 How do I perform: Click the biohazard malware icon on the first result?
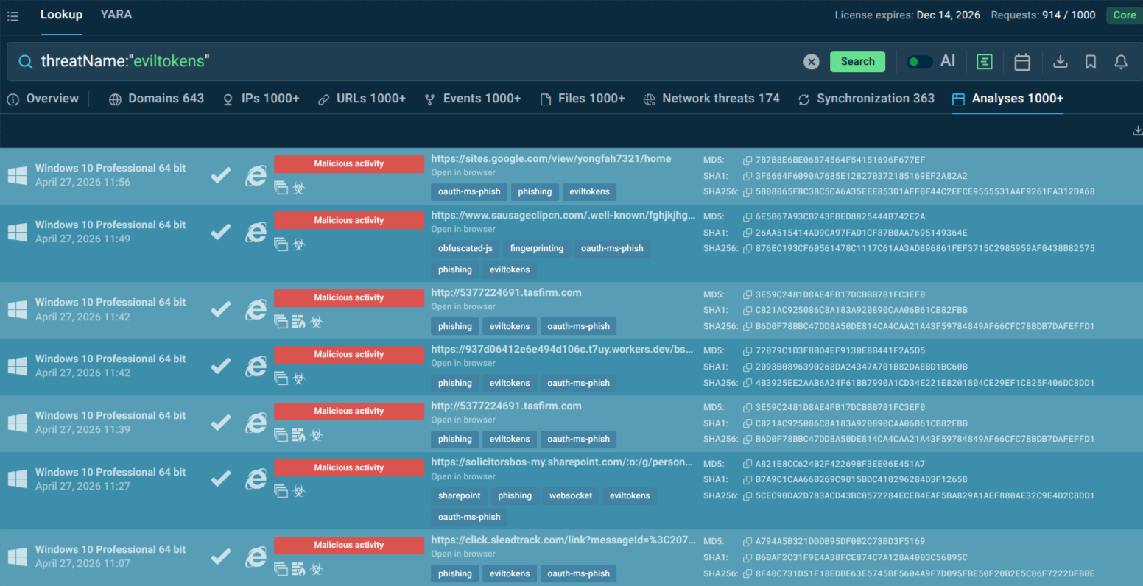click(299, 188)
